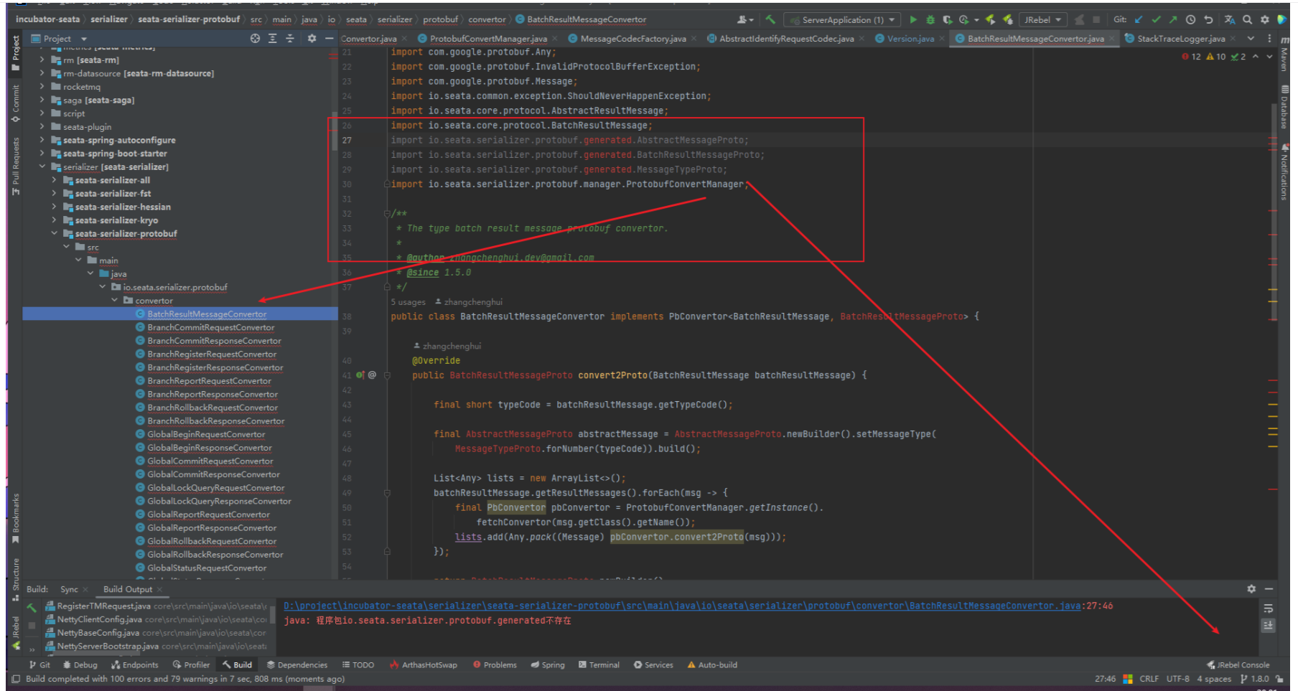Hide the Project tool window
This screenshot has height=691, width=1298.
pos(329,39)
